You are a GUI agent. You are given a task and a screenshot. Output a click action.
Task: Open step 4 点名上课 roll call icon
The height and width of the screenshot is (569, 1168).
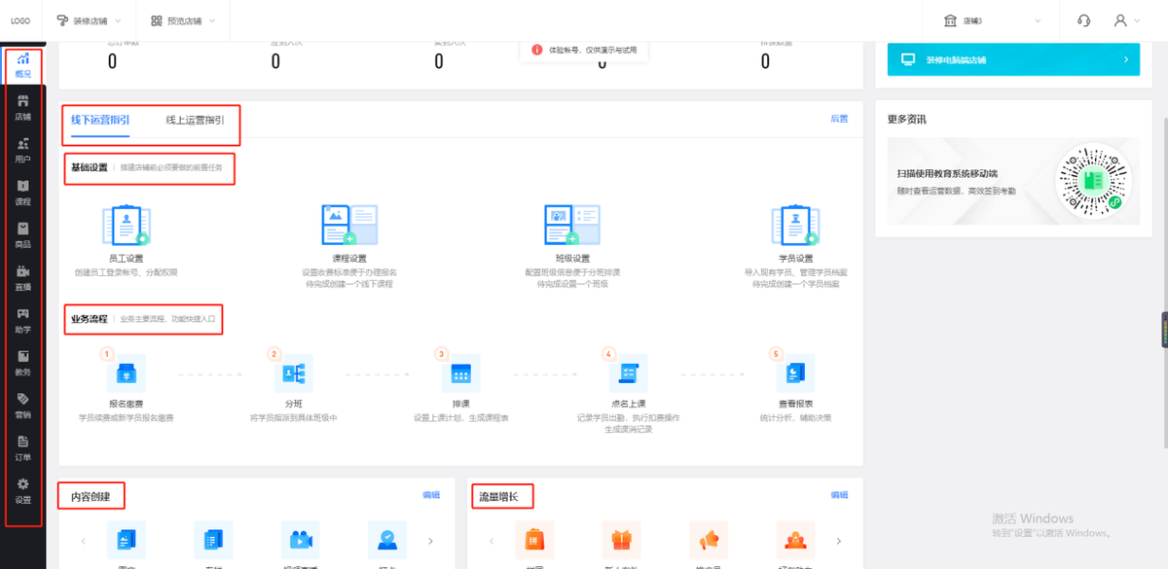pyautogui.click(x=628, y=374)
